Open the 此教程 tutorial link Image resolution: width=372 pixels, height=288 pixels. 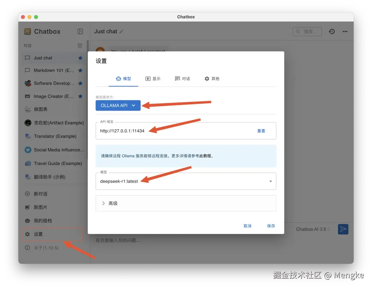pos(205,156)
